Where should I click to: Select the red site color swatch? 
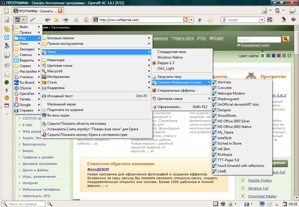pos(279,56)
